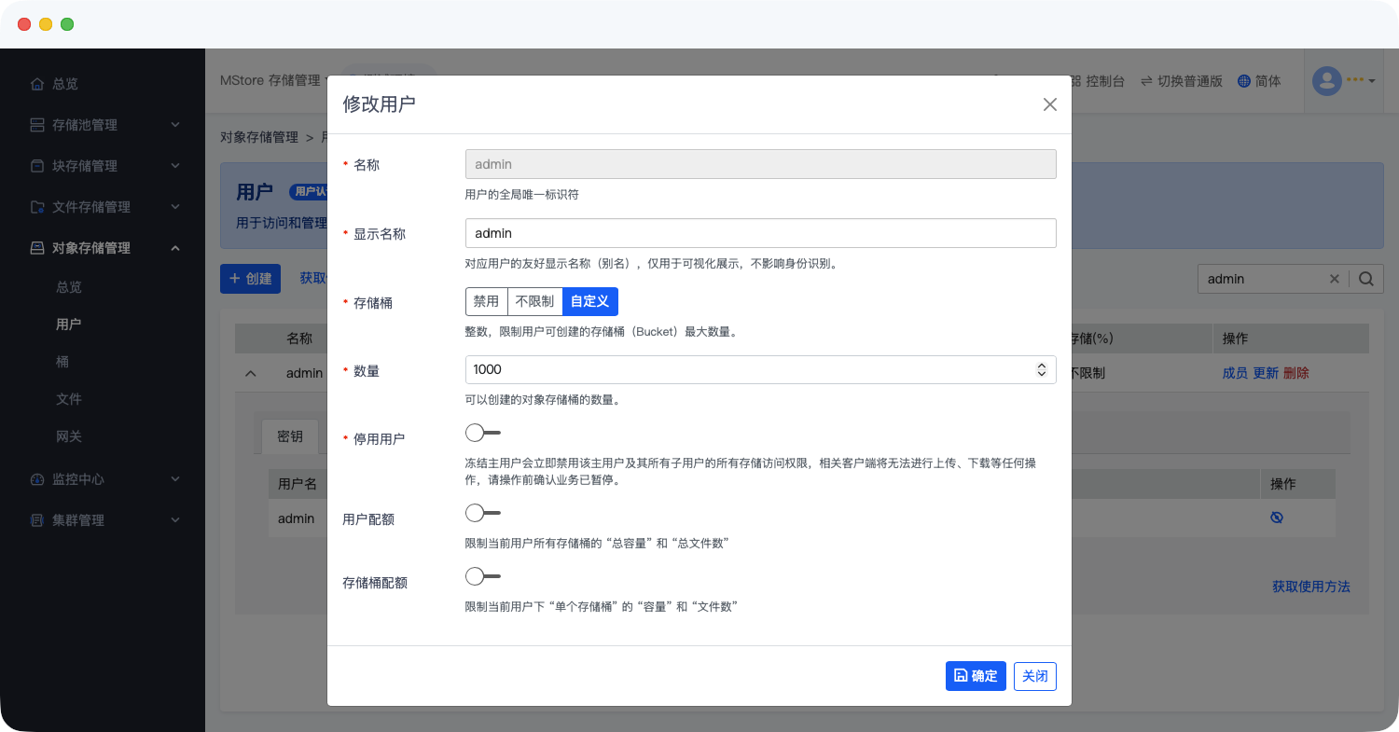The height and width of the screenshot is (732, 1399).
Task: Click the file storage management folder icon
Action: pyautogui.click(x=37, y=207)
